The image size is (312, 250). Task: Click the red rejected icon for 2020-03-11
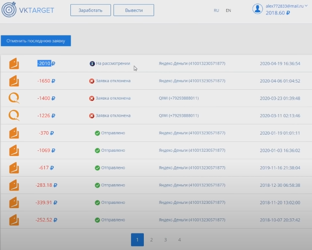pos(92,116)
